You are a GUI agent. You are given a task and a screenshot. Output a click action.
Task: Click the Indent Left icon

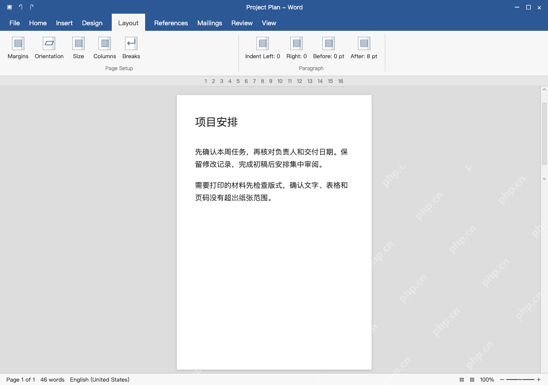tap(262, 43)
